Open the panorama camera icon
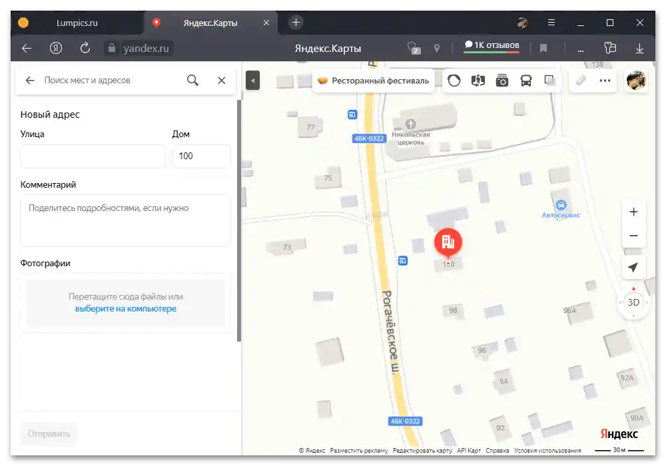This screenshot has width=666, height=466. [502, 80]
